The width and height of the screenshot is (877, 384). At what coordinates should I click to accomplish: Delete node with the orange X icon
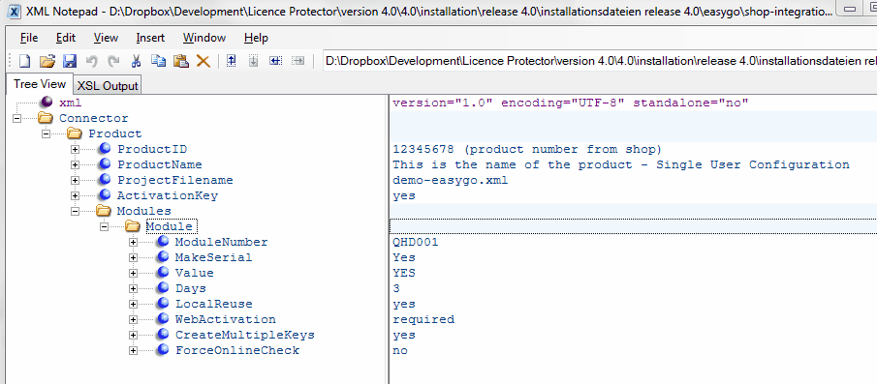tap(204, 61)
